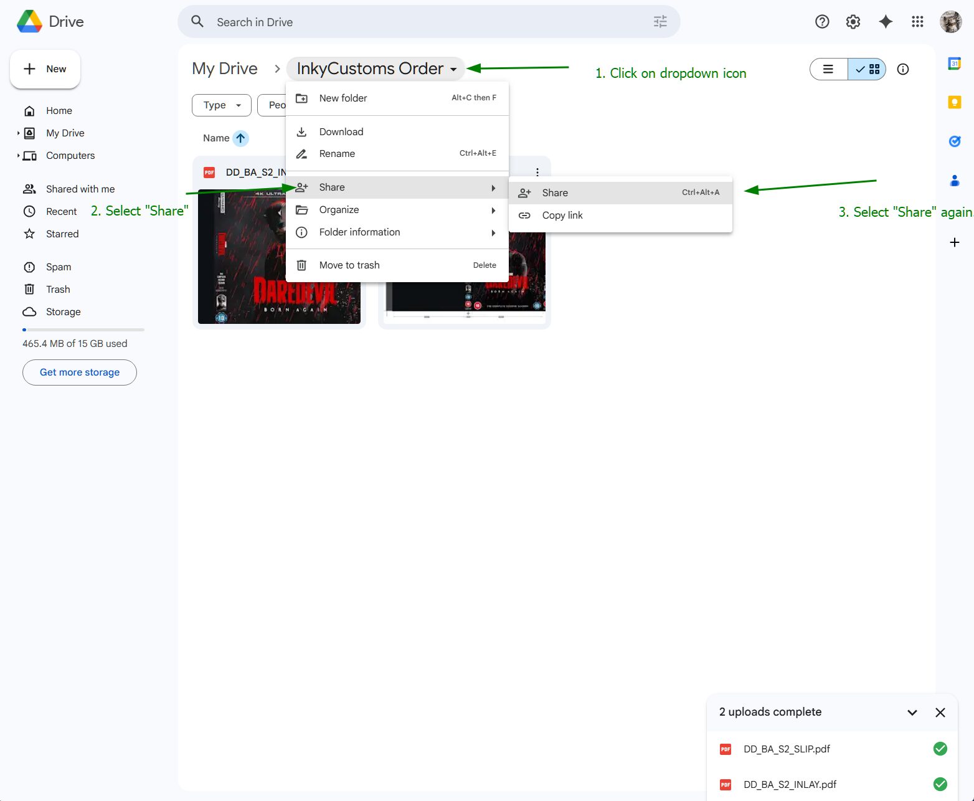This screenshot has width=974, height=801.
Task: Open the partially hidden People filter
Action: pos(272,105)
